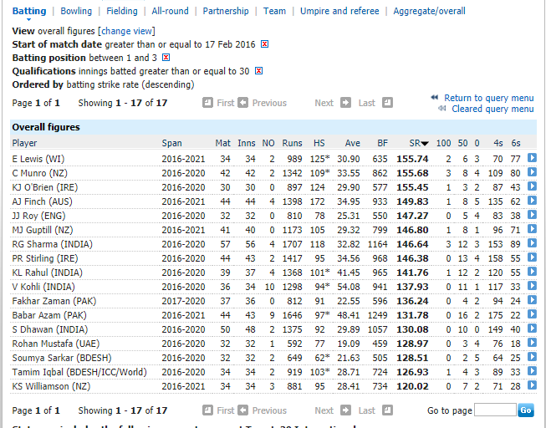Screen dimensions: 546x428
Task: Remove the batting position filter
Action: point(166,58)
